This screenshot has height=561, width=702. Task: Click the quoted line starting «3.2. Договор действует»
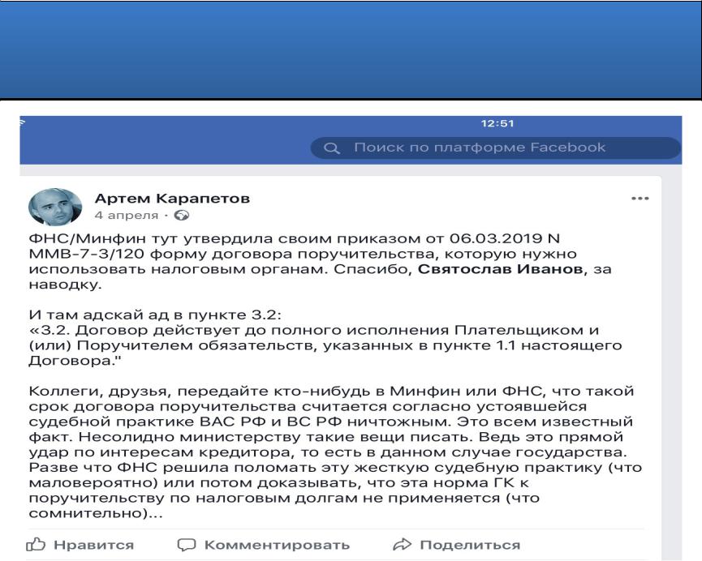[314, 330]
